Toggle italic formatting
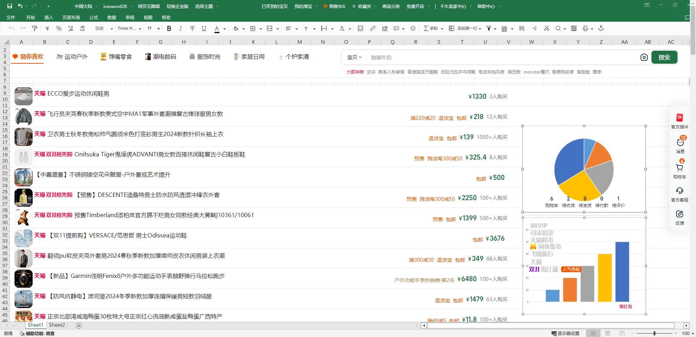This screenshot has width=696, height=337. click(x=181, y=29)
